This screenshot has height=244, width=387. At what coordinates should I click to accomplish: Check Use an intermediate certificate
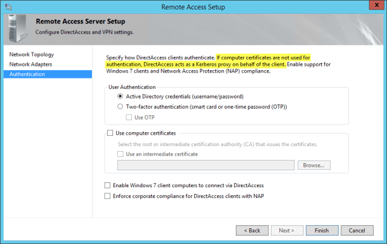point(121,154)
